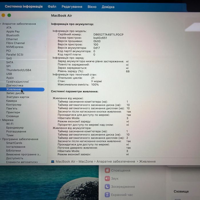Select ATA in the sidebar

[9, 28]
